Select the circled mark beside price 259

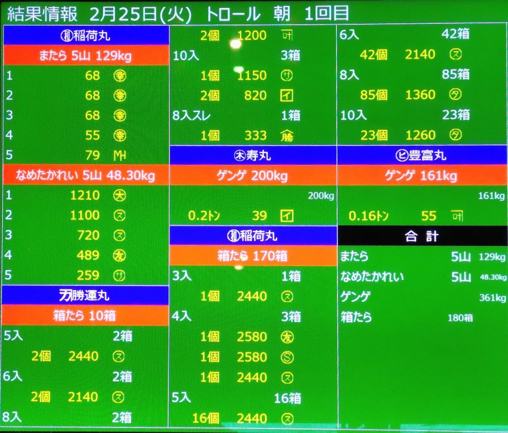(120, 275)
